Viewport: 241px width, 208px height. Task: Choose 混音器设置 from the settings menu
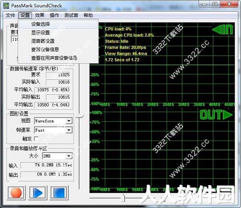click(x=58, y=41)
